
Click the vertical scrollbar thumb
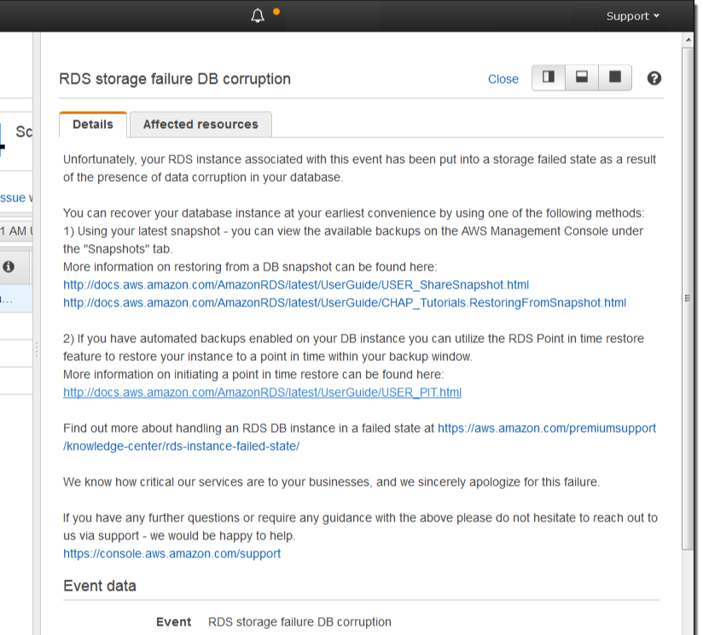pos(688,298)
